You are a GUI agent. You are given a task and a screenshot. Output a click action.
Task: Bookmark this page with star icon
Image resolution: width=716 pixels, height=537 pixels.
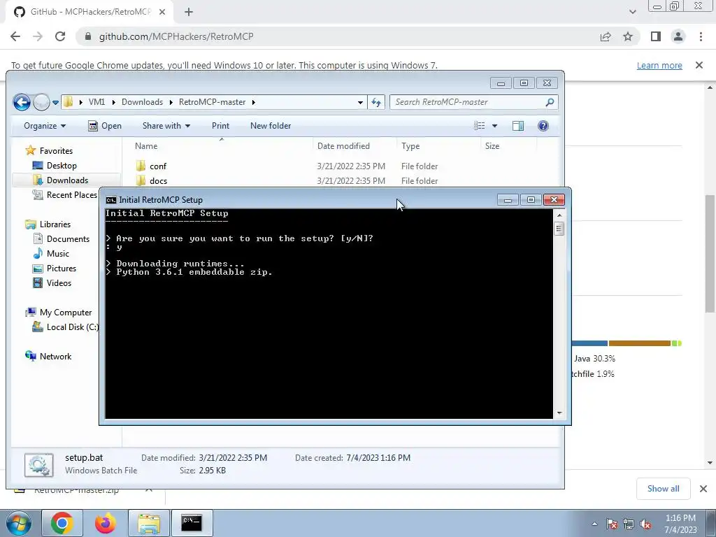coord(628,36)
